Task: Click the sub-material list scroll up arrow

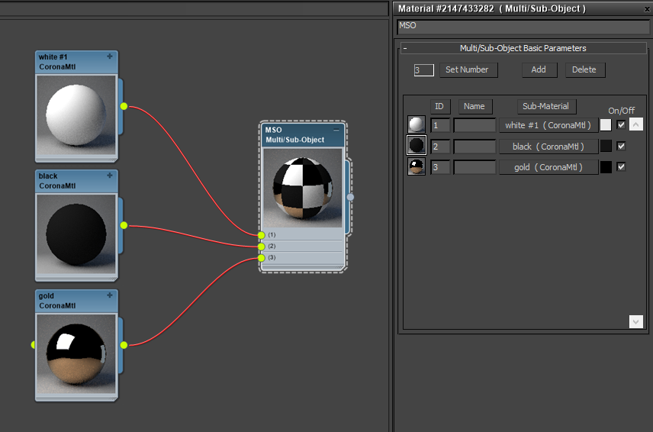Action: tap(636, 124)
